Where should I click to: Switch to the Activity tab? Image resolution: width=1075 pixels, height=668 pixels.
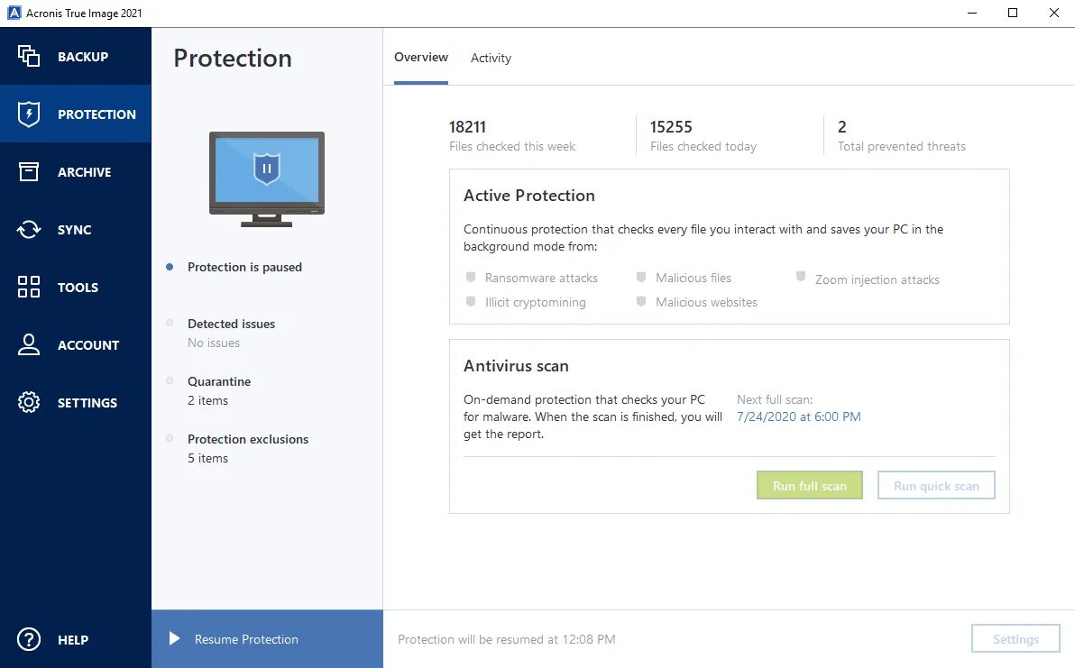[491, 58]
